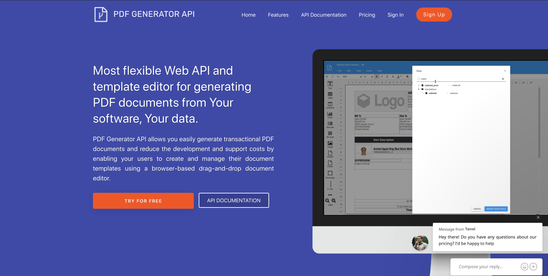Toggle underline formatting in the toolbar
548x276 pixels.
click(387, 77)
